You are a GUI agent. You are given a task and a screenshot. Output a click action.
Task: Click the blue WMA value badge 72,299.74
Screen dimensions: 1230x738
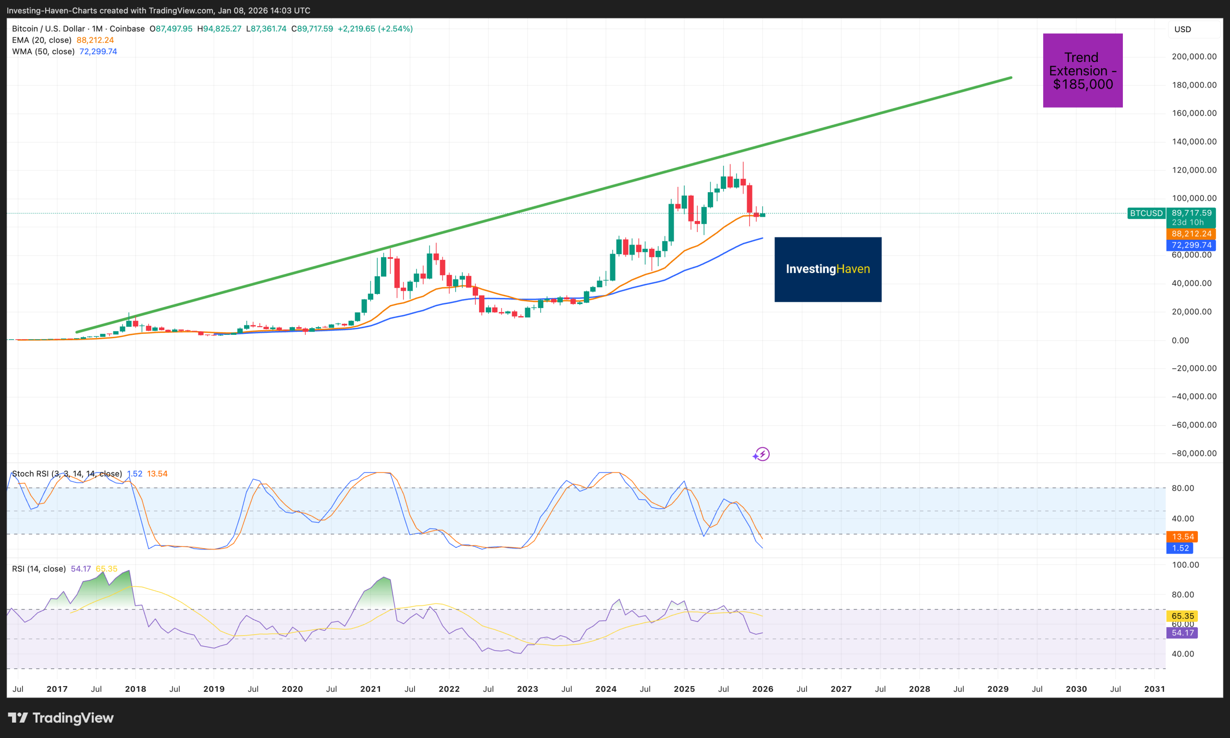pos(1191,245)
